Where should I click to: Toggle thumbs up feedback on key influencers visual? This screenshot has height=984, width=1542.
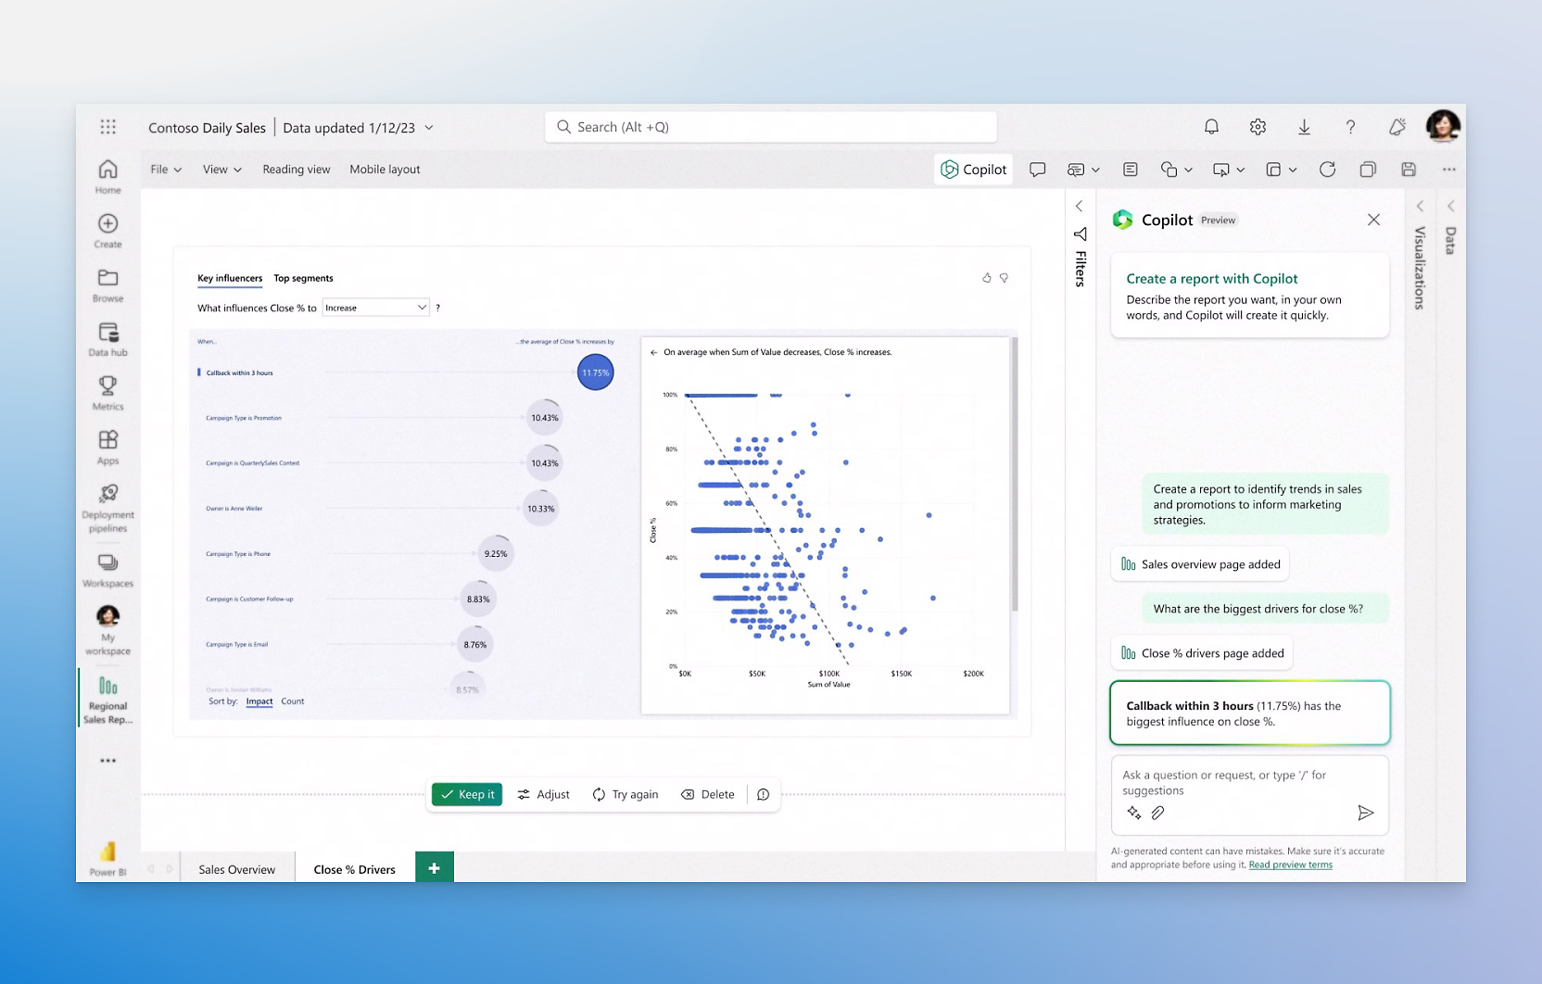click(985, 277)
